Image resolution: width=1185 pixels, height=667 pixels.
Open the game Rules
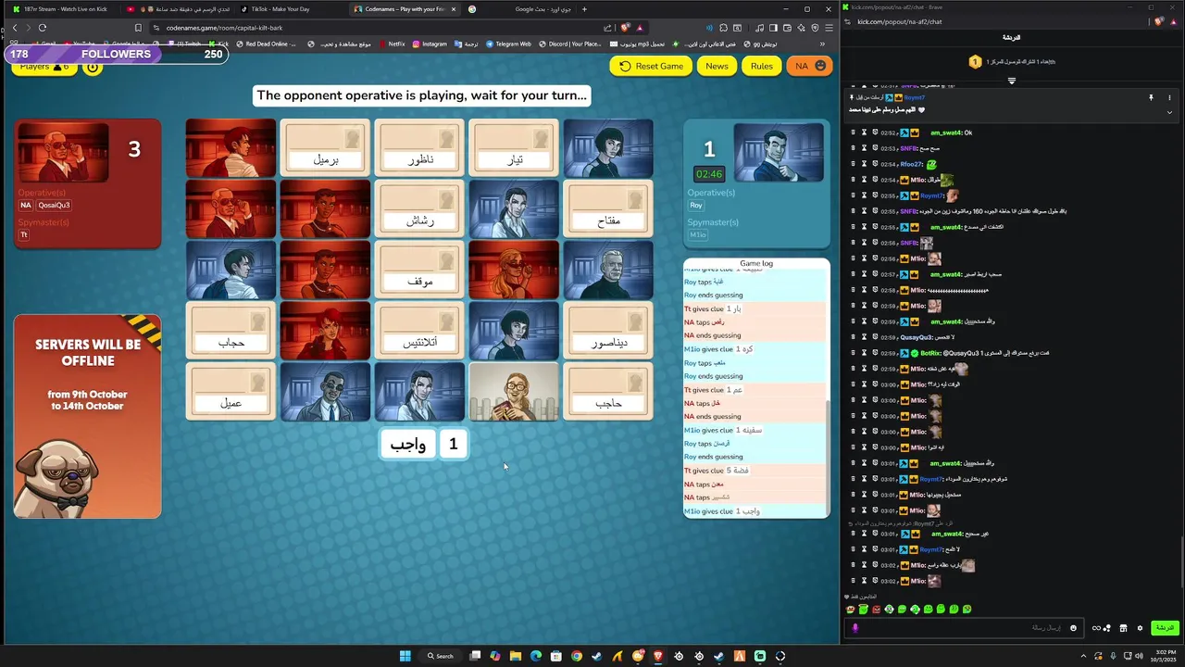pyautogui.click(x=762, y=66)
